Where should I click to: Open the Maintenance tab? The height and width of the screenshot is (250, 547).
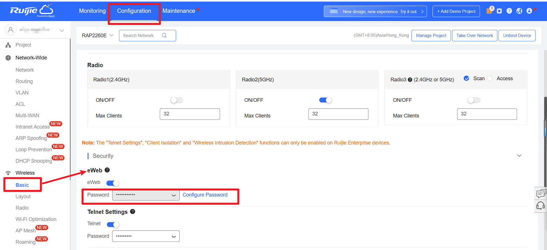pos(179,11)
